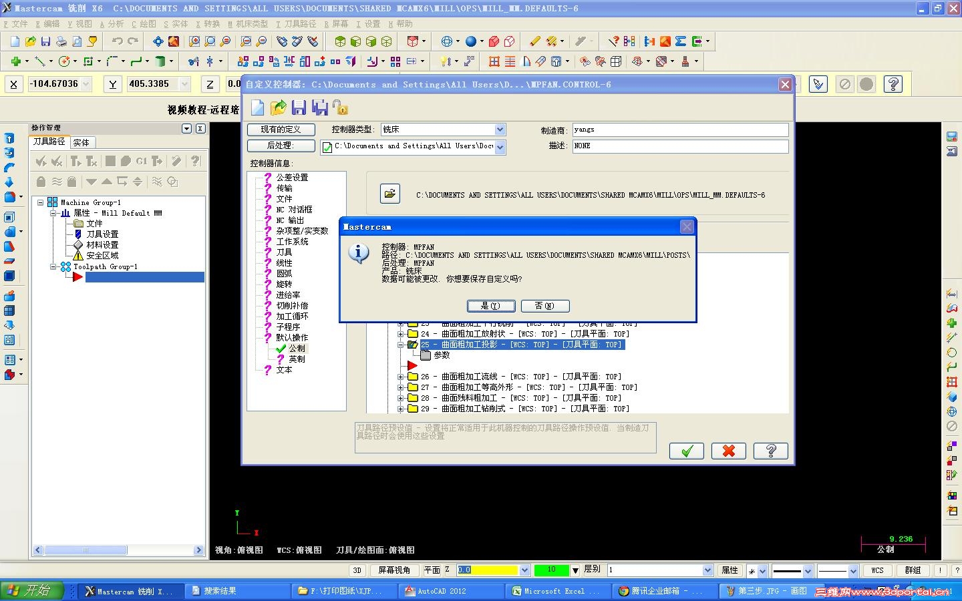Click the 后处理 button
962x601 pixels.
(x=281, y=146)
